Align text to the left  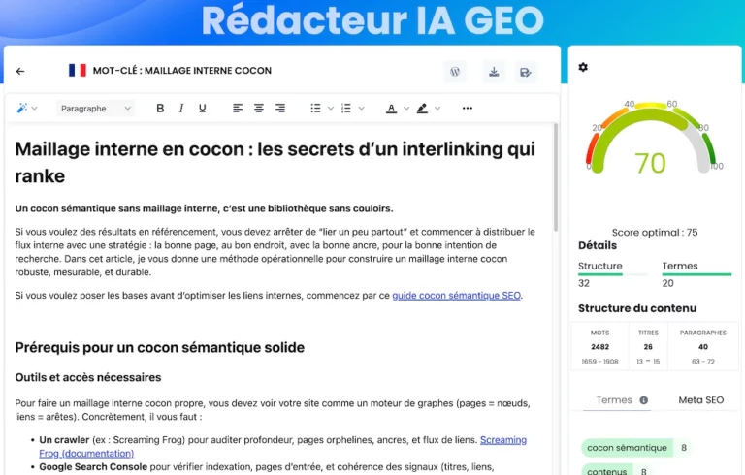[x=238, y=109]
